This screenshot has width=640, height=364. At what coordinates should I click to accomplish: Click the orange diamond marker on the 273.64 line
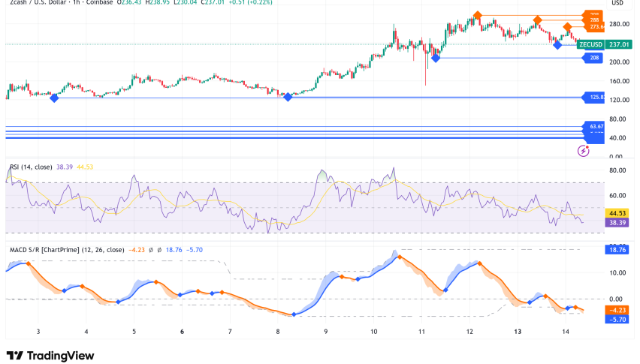568,27
